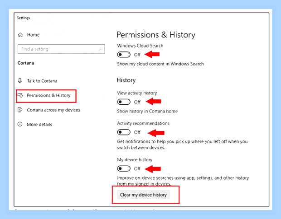Select Permissions & History in sidebar
The width and height of the screenshot is (281, 219).
48,95
